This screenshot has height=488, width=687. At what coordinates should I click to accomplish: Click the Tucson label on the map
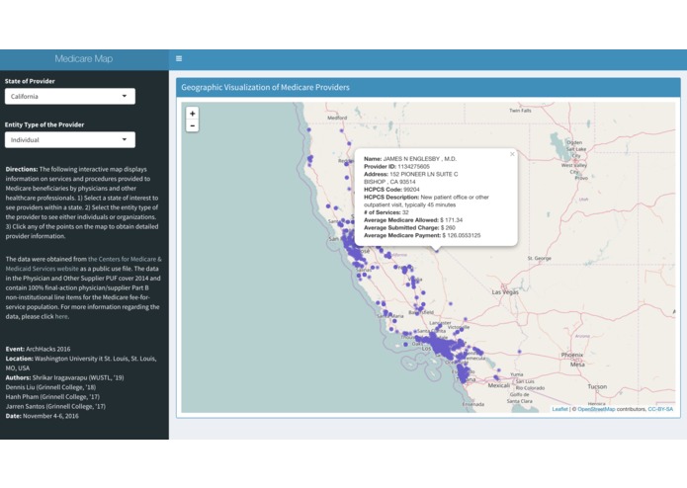coord(597,386)
